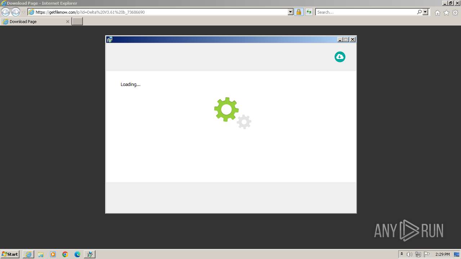The image size is (461, 259).
Task: Select the Download Page tab
Action: click(x=36, y=22)
